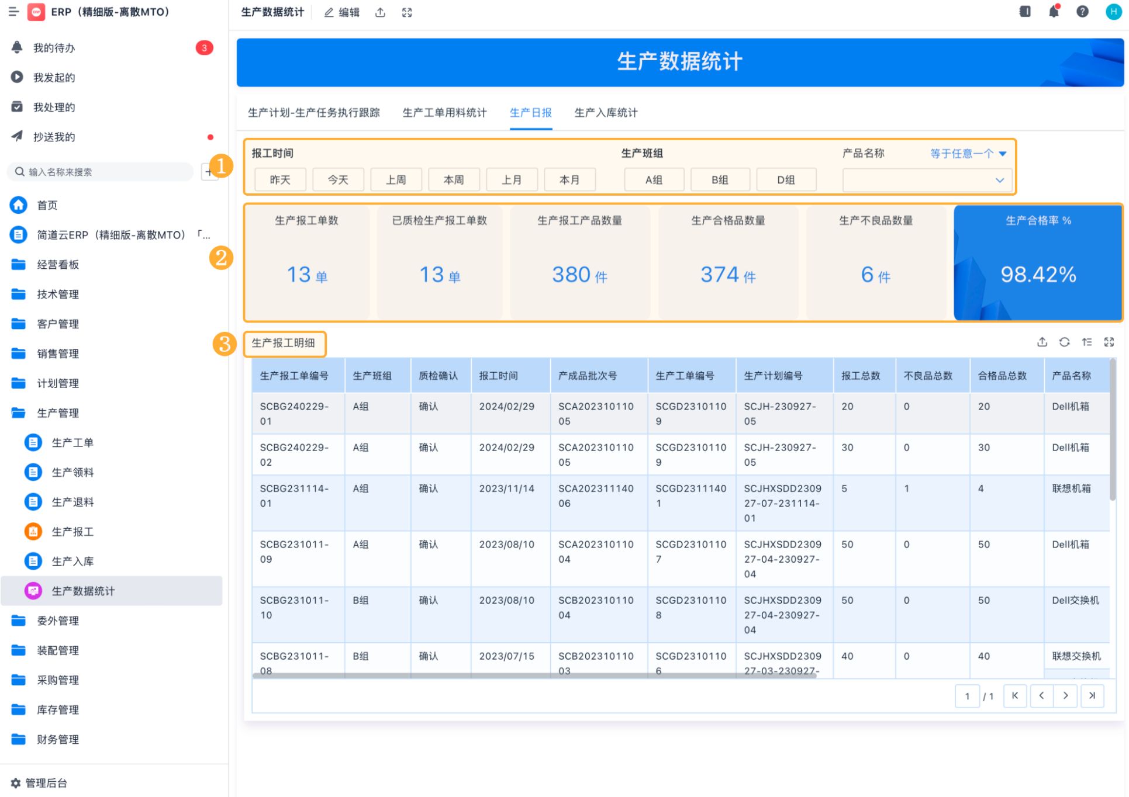
Task: Toggle the 本月 time filter
Action: [x=569, y=180]
